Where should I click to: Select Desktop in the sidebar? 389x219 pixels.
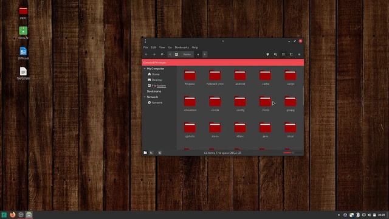(155, 80)
